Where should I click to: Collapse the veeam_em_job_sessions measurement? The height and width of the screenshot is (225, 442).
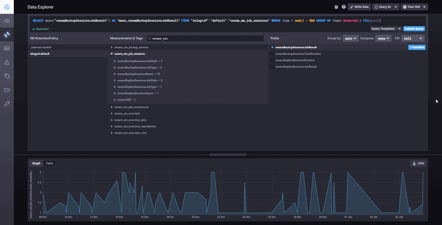(188, 53)
